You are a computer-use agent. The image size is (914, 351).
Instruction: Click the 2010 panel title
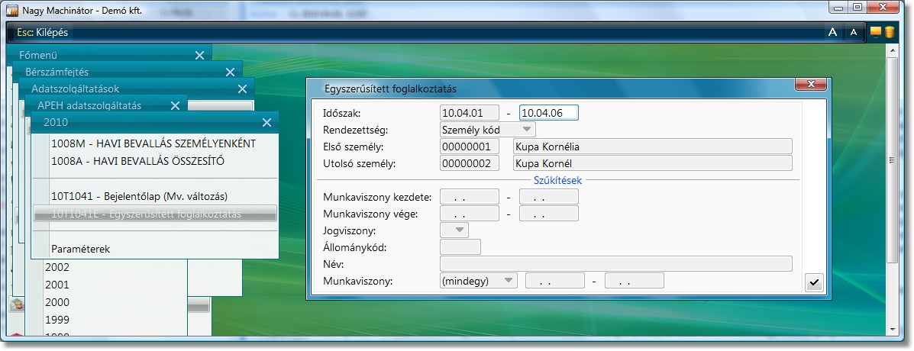point(56,122)
